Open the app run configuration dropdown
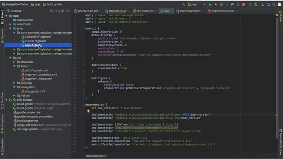 (196, 4)
